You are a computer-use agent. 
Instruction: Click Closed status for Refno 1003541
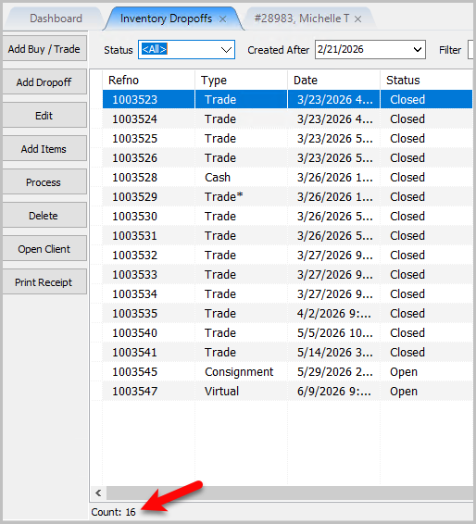coord(427,352)
